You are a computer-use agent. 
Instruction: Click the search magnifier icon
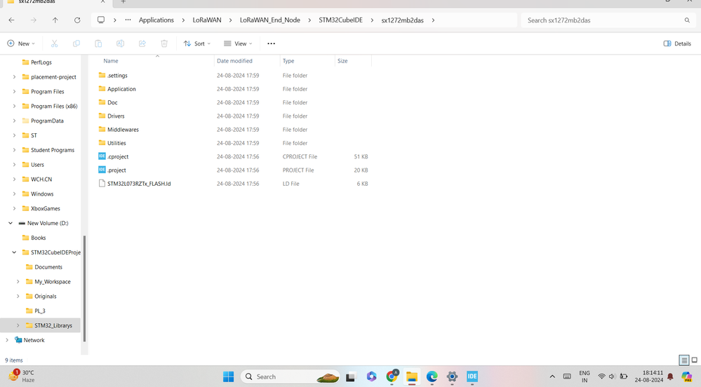(x=687, y=20)
